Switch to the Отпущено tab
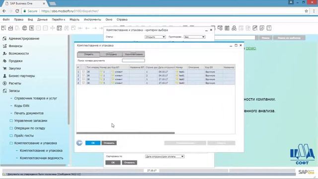Image resolution: width=318 pixels, height=179 pixels. pyautogui.click(x=111, y=54)
